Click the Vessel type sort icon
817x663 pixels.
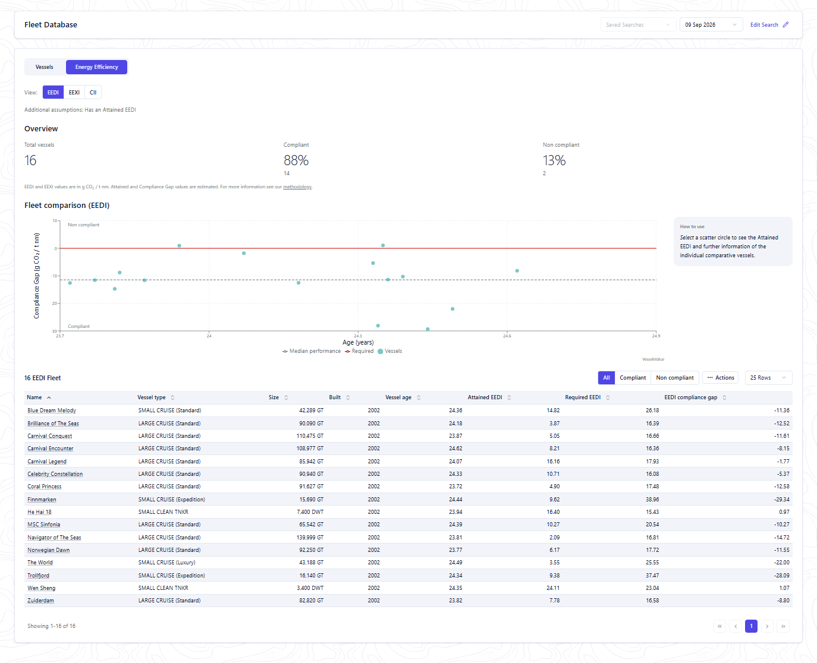(x=172, y=397)
